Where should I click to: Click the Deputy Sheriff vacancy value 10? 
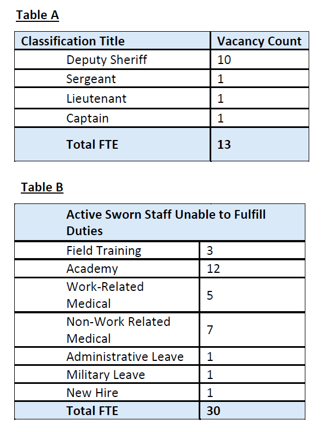click(x=224, y=60)
